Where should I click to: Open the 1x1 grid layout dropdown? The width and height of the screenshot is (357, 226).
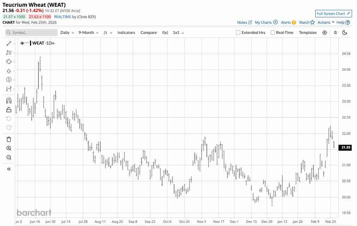(178, 33)
